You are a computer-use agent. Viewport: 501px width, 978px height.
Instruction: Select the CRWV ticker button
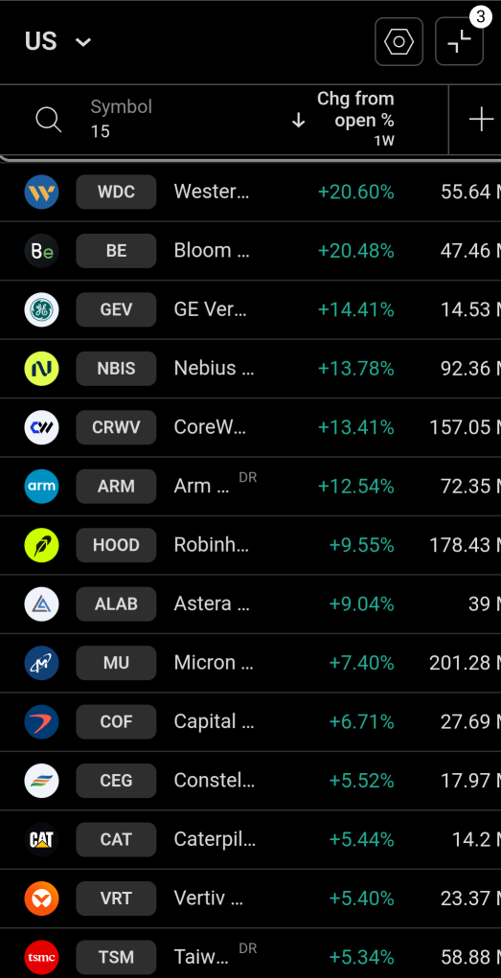point(116,427)
